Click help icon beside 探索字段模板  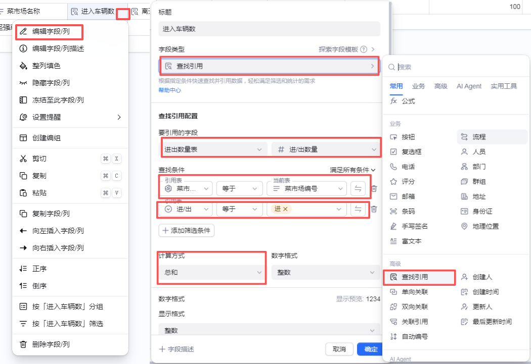364,49
